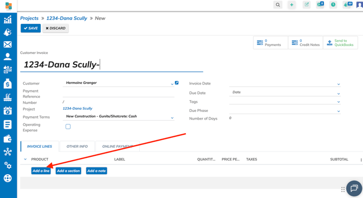The image size is (363, 198).
Task: Open the Tags dropdown
Action: 339,102
